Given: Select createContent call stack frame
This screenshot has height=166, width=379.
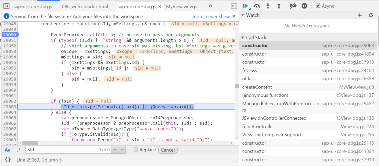Looking at the screenshot, I should (308, 87).
